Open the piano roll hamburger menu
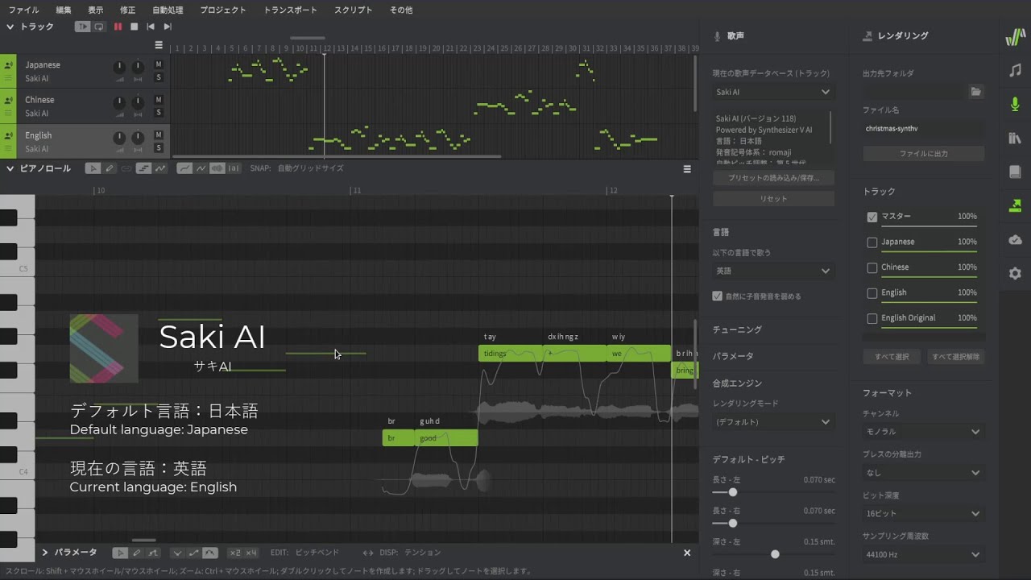 coord(687,169)
